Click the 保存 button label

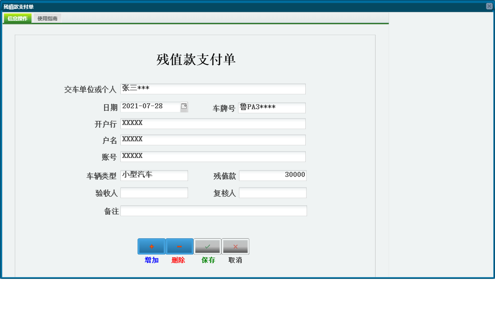(x=207, y=260)
